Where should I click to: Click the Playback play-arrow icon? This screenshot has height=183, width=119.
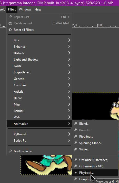[x=76, y=172]
